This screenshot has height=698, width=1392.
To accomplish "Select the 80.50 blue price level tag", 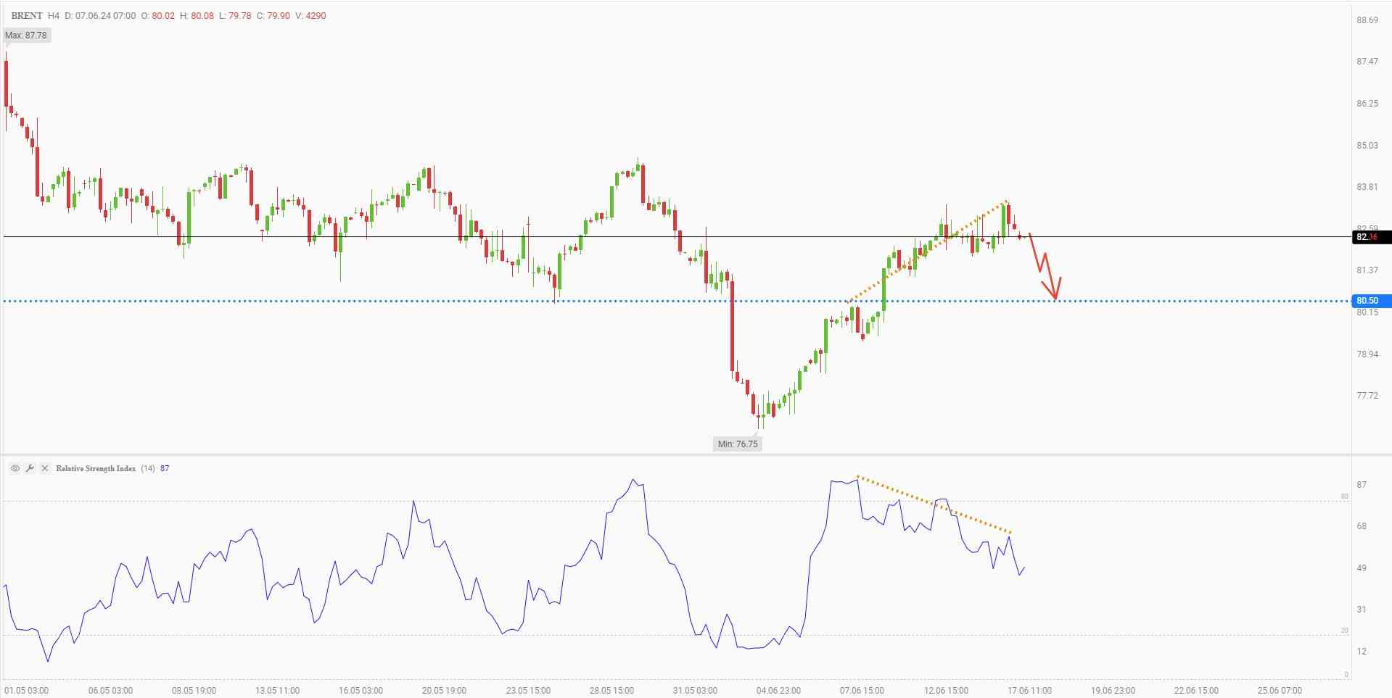I will pyautogui.click(x=1372, y=301).
